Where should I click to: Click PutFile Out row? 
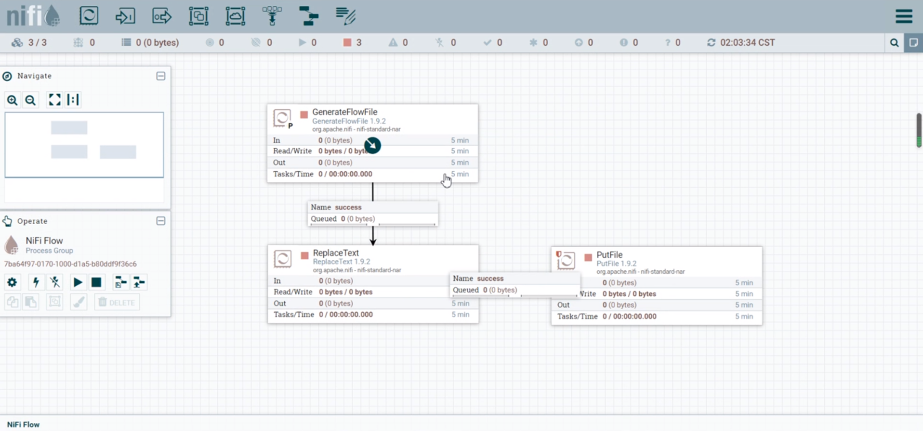(657, 305)
